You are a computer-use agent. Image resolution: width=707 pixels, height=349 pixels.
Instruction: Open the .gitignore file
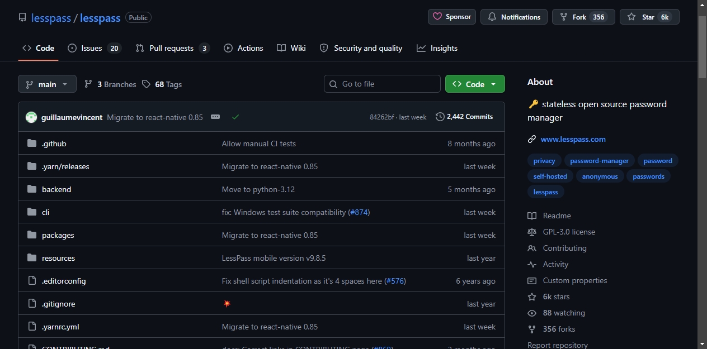tap(58, 304)
